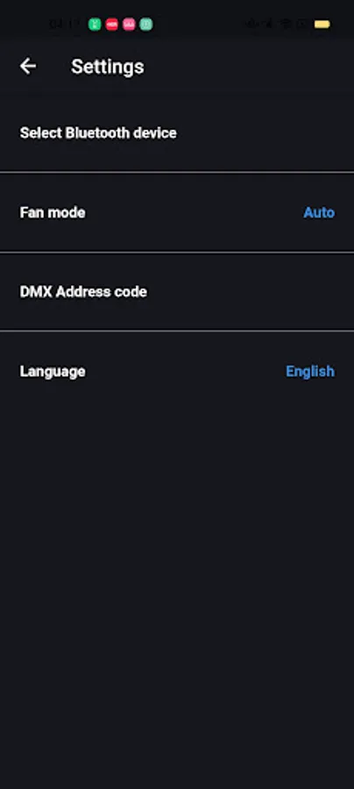This screenshot has height=789, width=354.
Task: Tap the small box icon before battery
Action: pyautogui.click(x=302, y=24)
